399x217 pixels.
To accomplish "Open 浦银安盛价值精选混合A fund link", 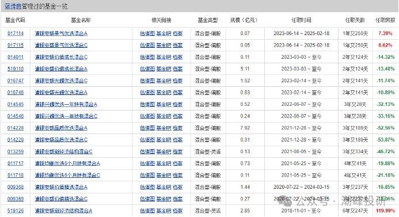I will pyautogui.click(x=61, y=187).
